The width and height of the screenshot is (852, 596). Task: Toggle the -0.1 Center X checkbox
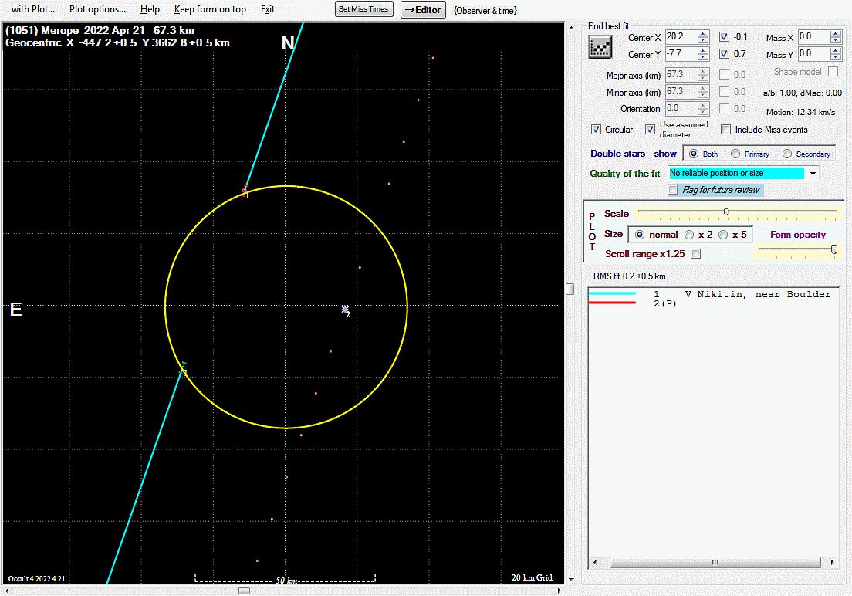725,37
